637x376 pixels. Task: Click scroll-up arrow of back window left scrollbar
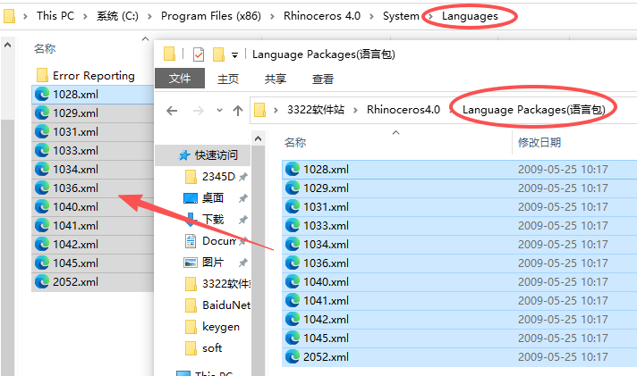[x=8, y=46]
